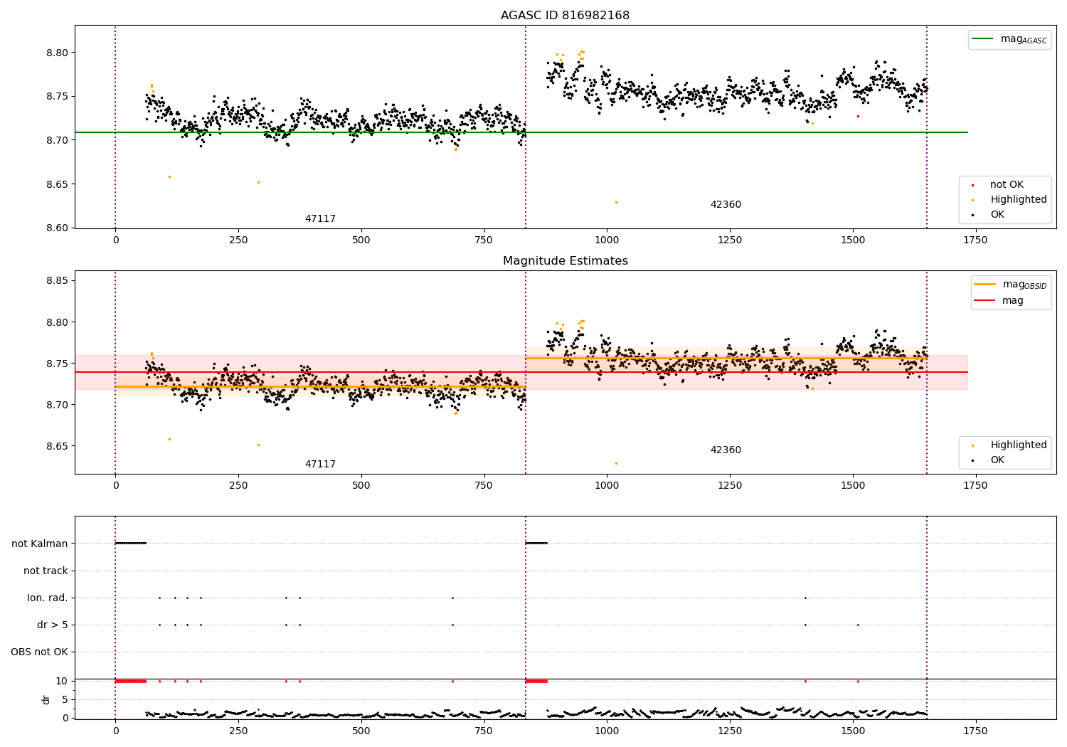This screenshot has width=1067, height=747.
Task: Click the 8.60 y-tick of top plot
Action: click(58, 228)
